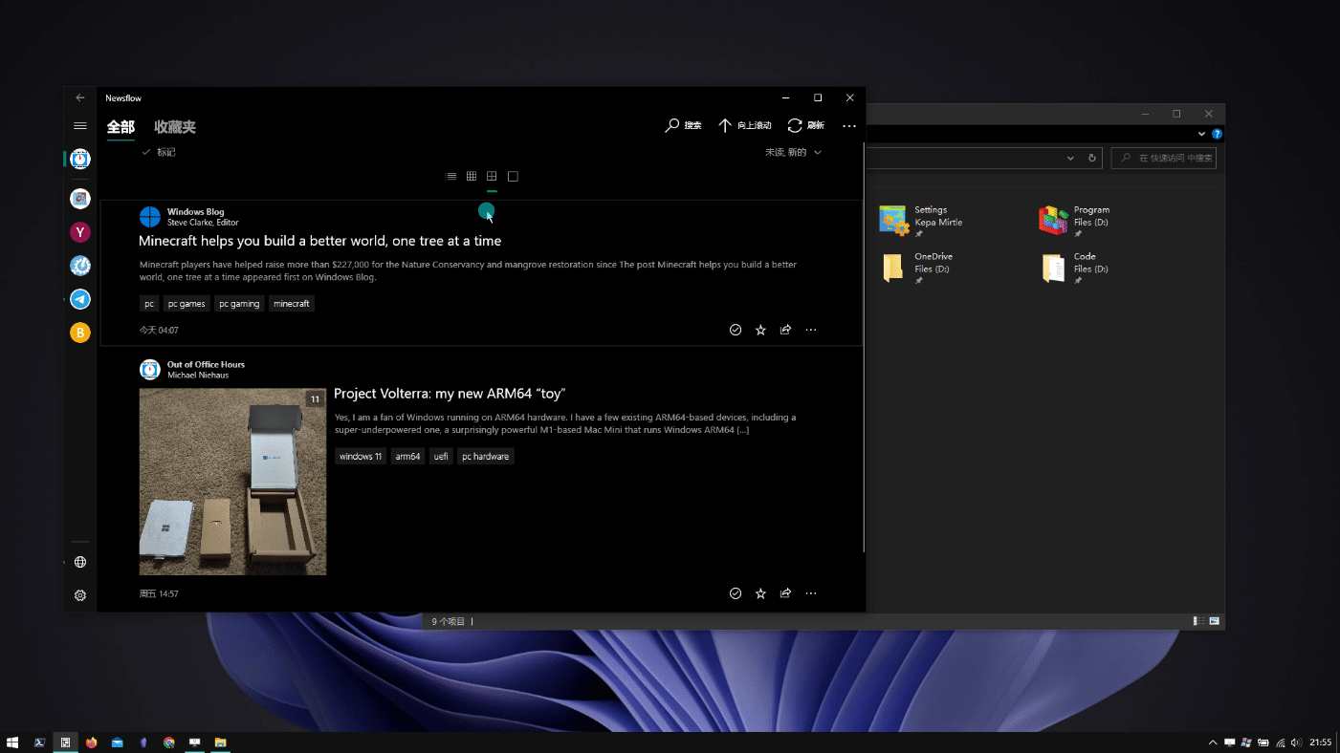Open the Minecraft article headline
The width and height of the screenshot is (1340, 753).
click(x=319, y=241)
